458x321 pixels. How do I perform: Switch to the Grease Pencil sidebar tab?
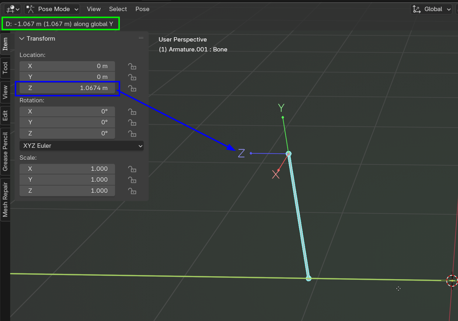click(x=5, y=152)
